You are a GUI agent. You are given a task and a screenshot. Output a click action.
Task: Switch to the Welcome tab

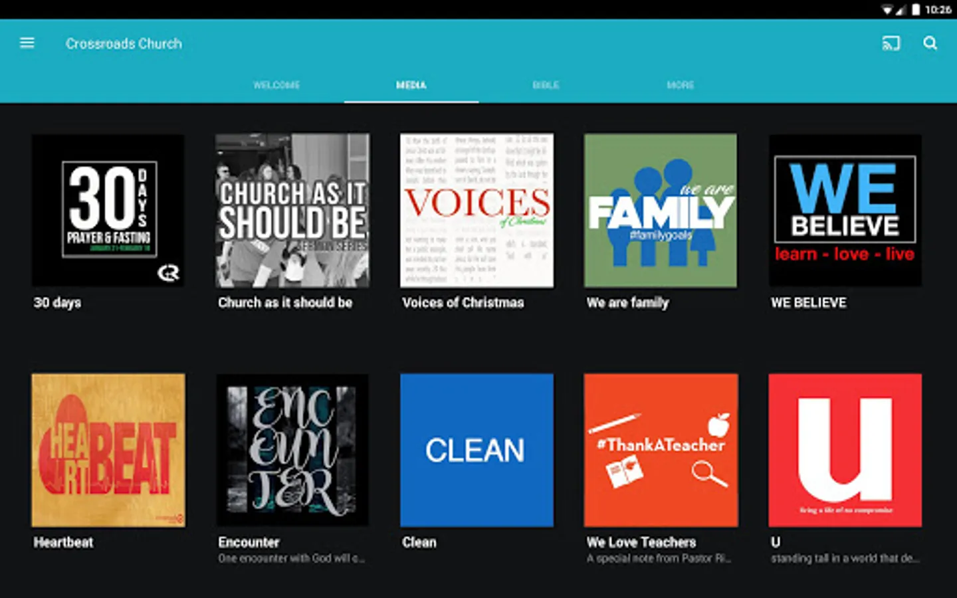click(276, 85)
